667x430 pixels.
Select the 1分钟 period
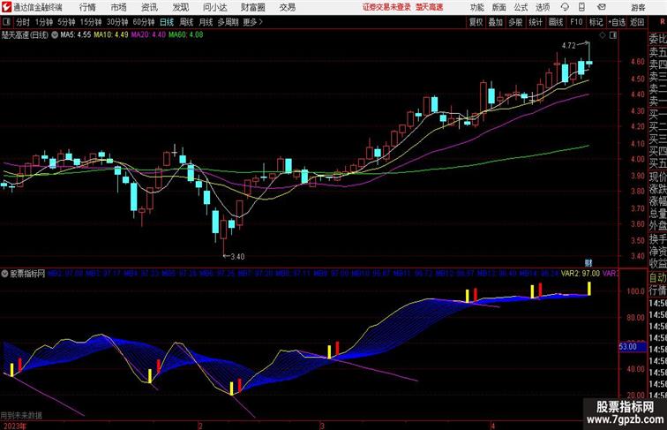click(44, 22)
